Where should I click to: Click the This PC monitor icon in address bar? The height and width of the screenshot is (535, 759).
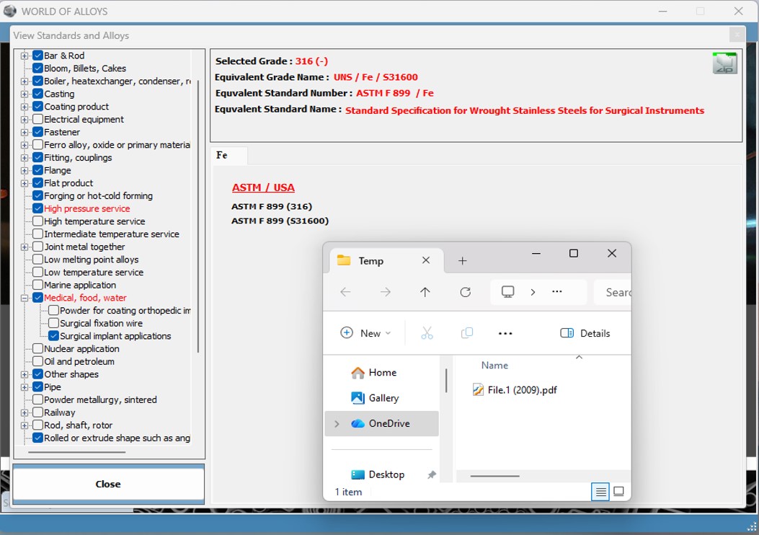click(507, 291)
